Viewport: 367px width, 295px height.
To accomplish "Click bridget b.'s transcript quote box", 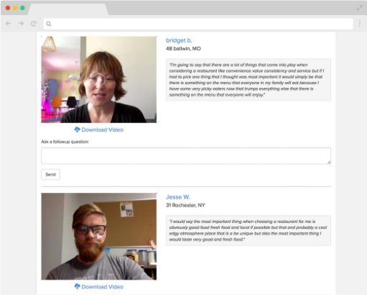I will coord(248,80).
